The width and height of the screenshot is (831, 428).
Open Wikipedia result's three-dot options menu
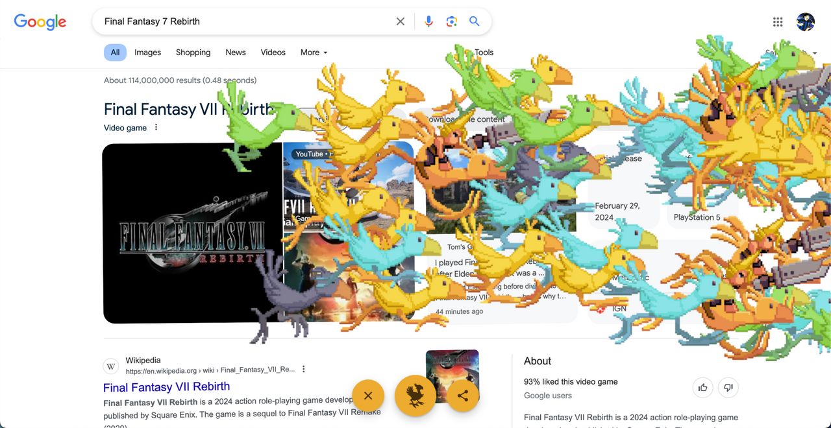(x=303, y=369)
